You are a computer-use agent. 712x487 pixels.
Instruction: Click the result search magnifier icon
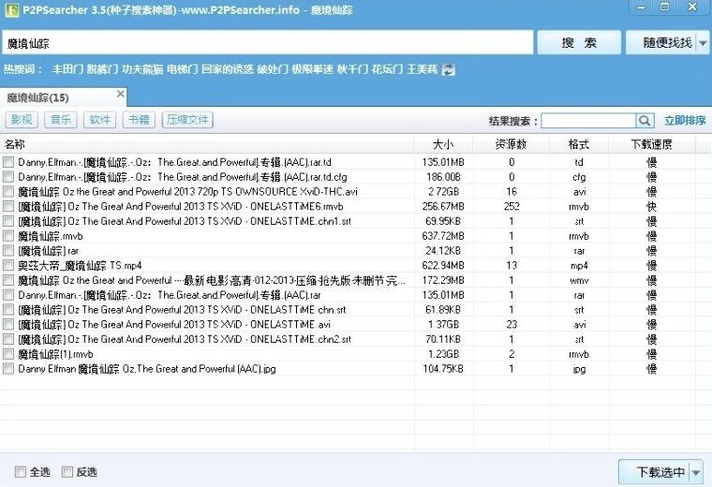point(645,121)
